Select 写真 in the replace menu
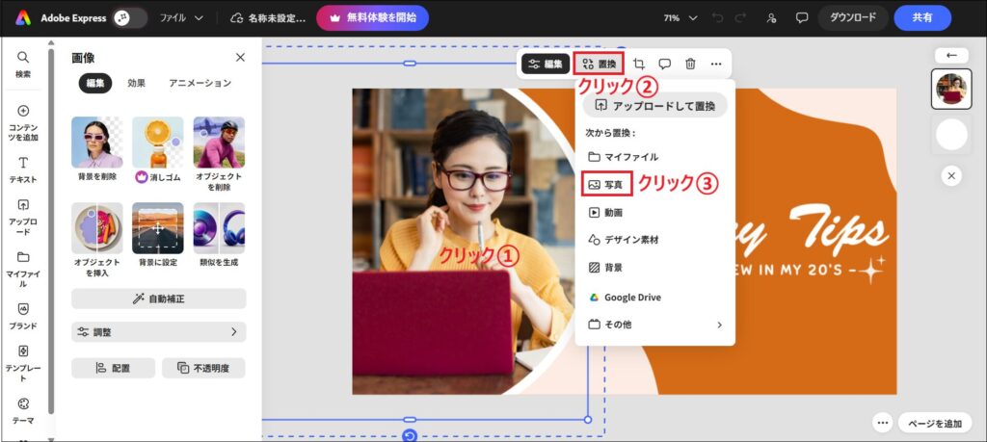 606,185
